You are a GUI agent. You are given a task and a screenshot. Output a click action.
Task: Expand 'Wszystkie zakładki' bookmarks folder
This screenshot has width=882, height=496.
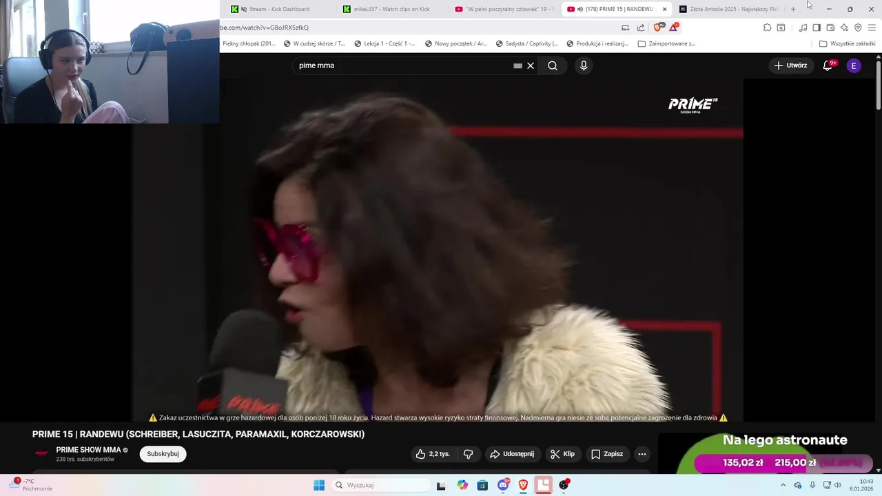click(x=847, y=43)
